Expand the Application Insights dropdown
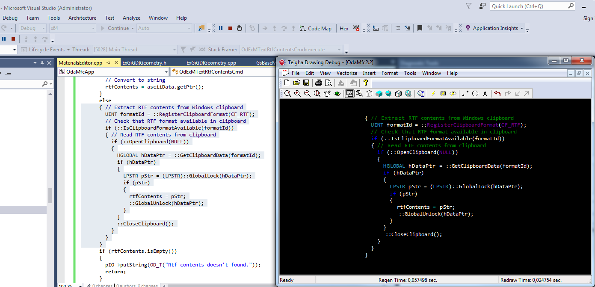595x287 pixels. 522,28
